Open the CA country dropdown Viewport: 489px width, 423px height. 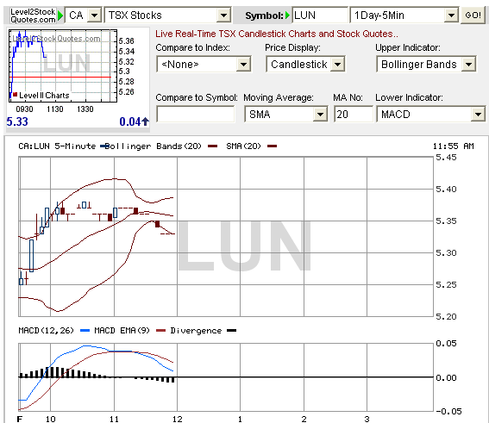pos(84,15)
